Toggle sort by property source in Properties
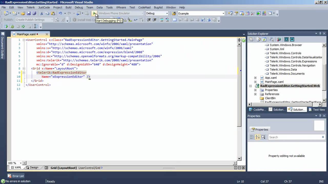 click(x=263, y=137)
